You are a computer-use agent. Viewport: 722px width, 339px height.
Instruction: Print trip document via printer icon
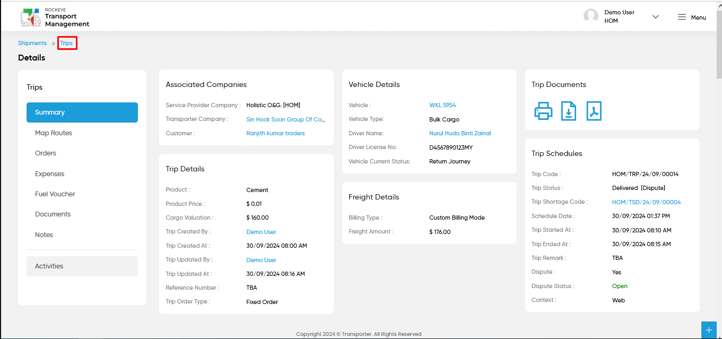(x=543, y=111)
